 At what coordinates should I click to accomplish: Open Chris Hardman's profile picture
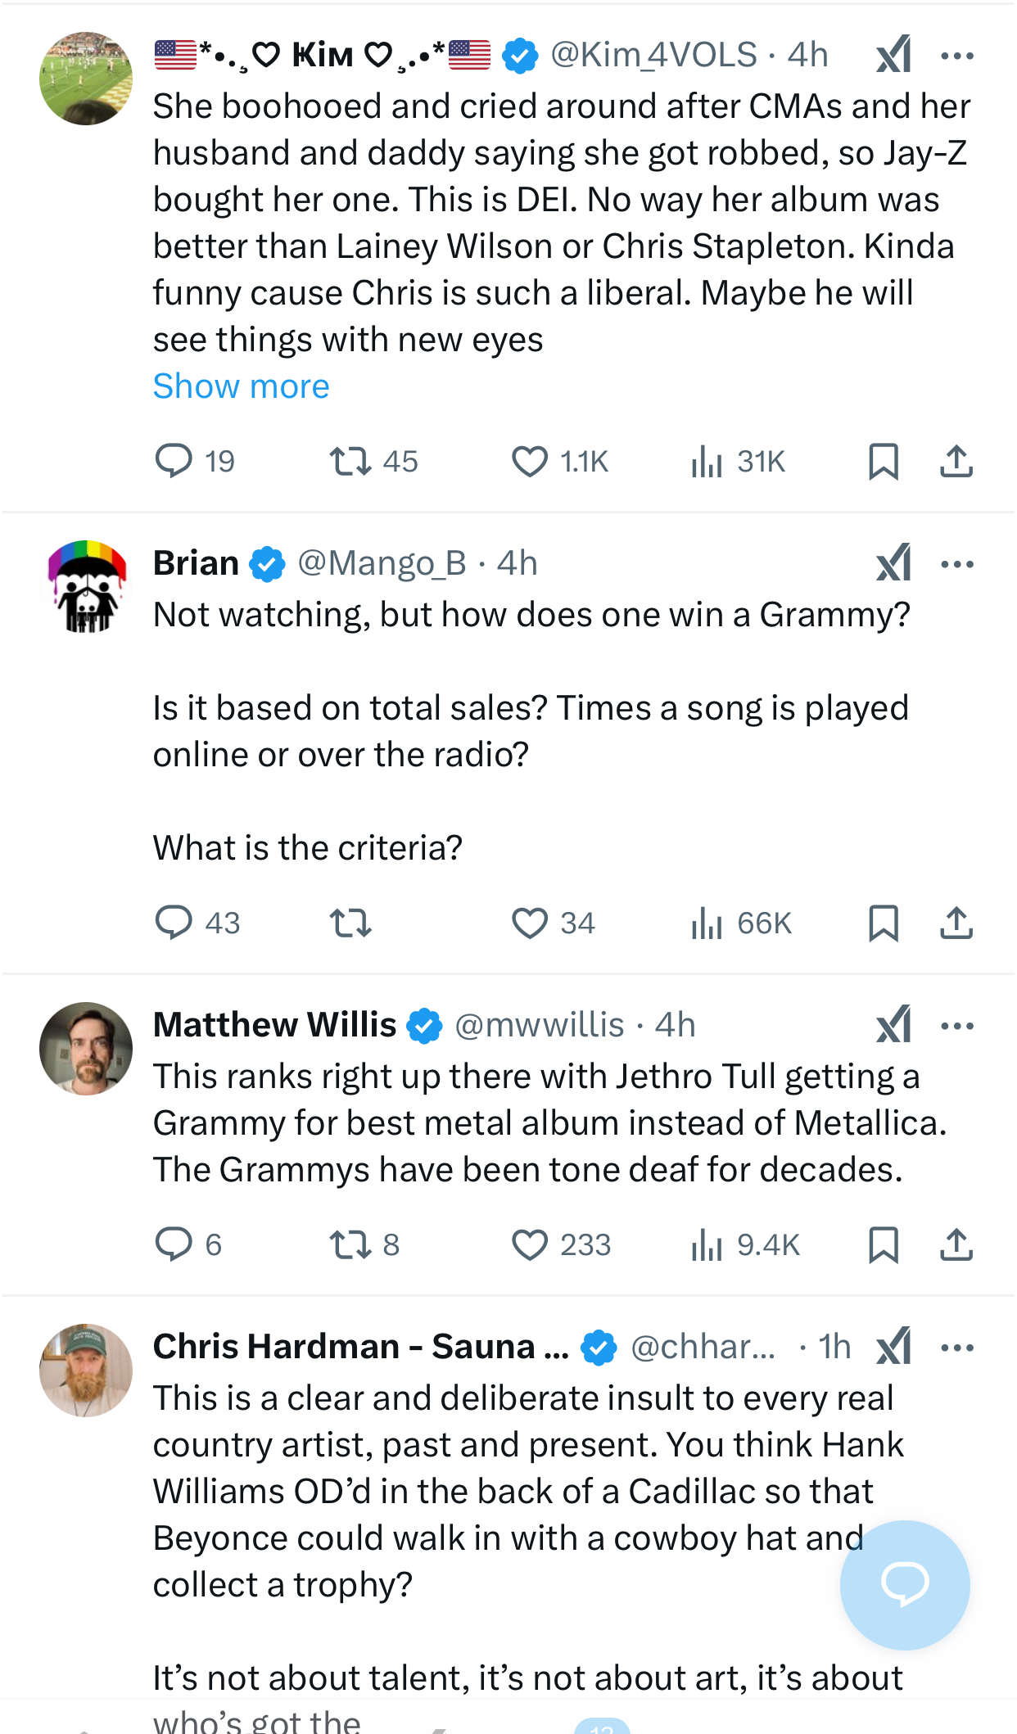pos(86,1370)
